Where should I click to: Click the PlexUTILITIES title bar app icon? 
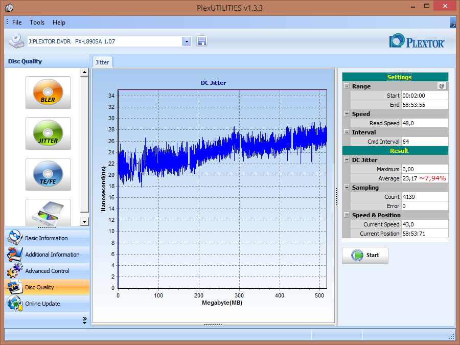coord(9,7)
